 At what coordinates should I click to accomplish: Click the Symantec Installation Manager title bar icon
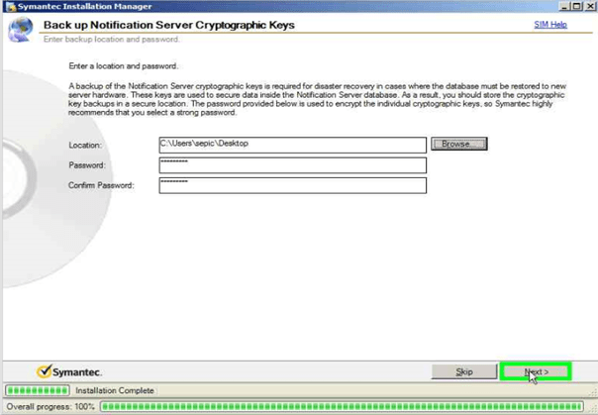coord(9,6)
